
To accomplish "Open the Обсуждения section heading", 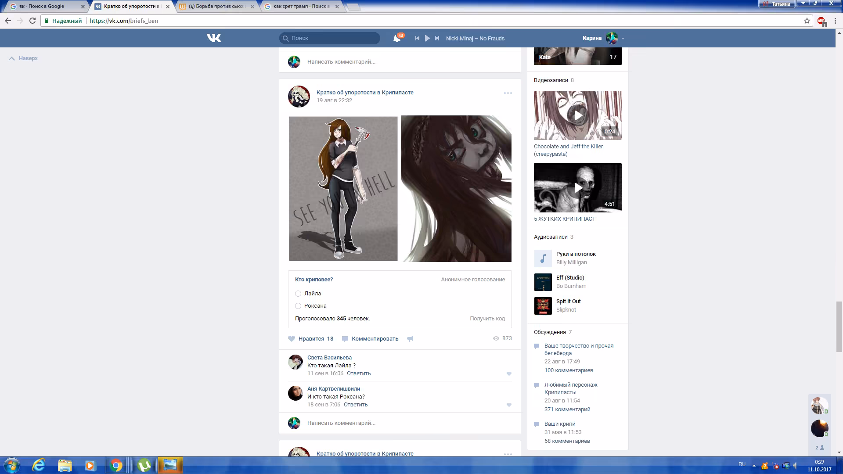I will [550, 332].
